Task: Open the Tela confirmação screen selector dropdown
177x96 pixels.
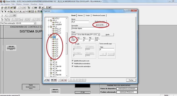Action: (35, 23)
